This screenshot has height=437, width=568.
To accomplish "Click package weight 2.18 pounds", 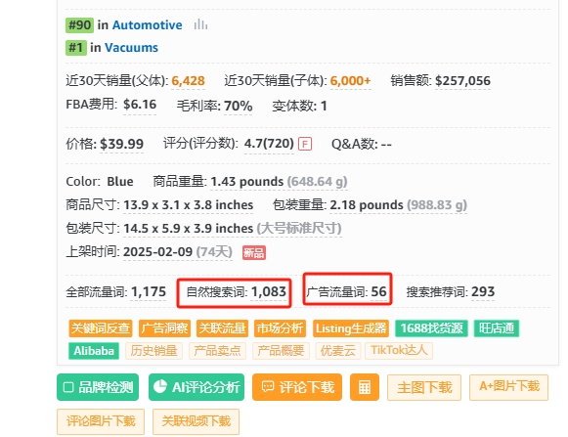I will click(367, 205).
